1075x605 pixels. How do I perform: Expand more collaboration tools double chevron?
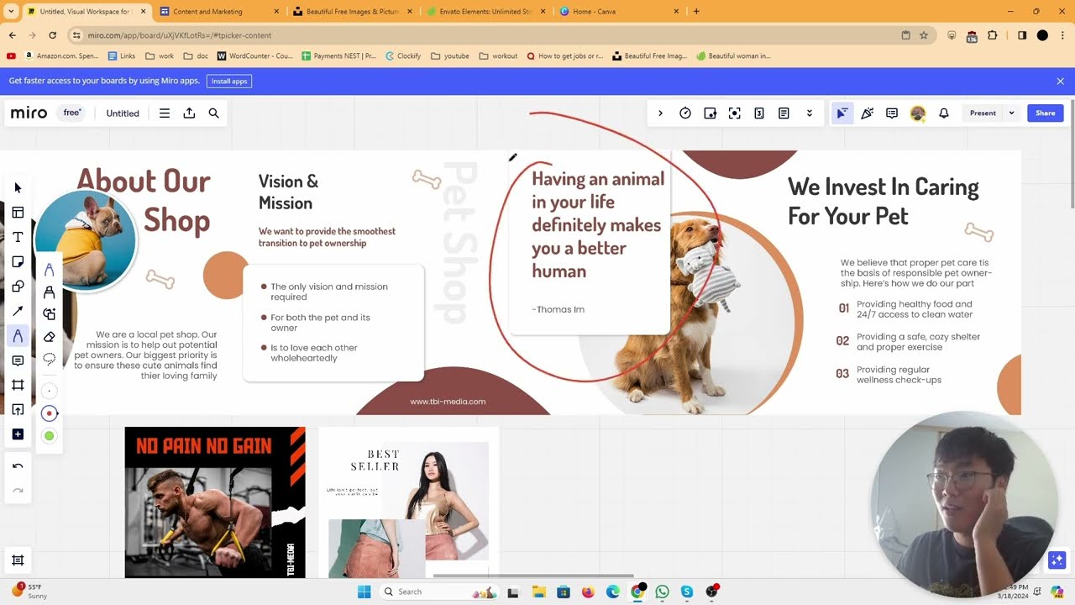(x=810, y=113)
